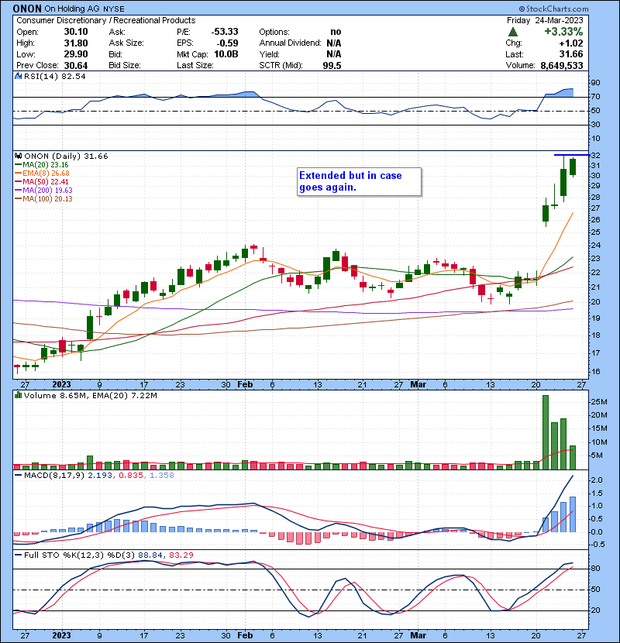Viewport: 620px width, 643px height.
Task: Click the Last price 31.66 in the header
Action: point(571,54)
